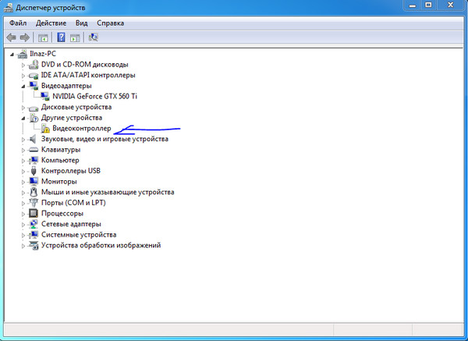Click the Клавиатуры keyboard icon
Viewport: 468px width, 341px height.
[x=34, y=150]
